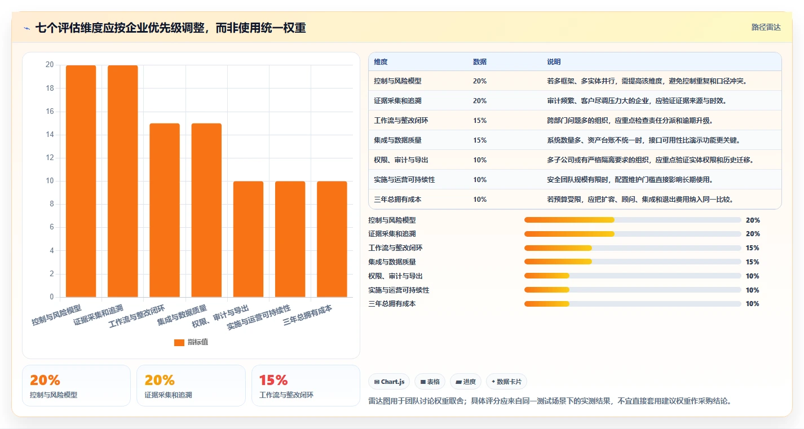Screen dimensions: 804x429
Task: Click the 集成与数据质量 chart bar
Action: pos(206,210)
